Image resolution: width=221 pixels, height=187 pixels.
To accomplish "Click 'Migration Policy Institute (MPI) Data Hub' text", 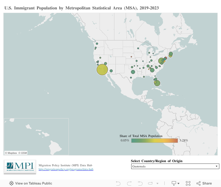I will pyautogui.click(x=65, y=165).
